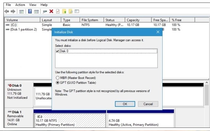The image size is (210, 131).
Task: Uncheck the Disk 0 checkbox
Action: point(57,51)
